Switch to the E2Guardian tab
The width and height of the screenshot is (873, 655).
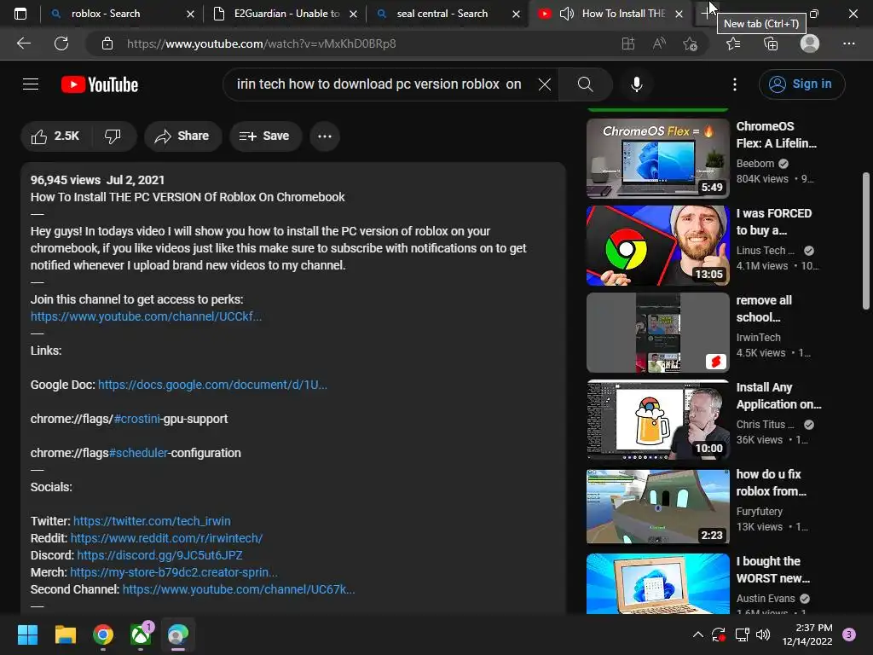[x=285, y=14]
